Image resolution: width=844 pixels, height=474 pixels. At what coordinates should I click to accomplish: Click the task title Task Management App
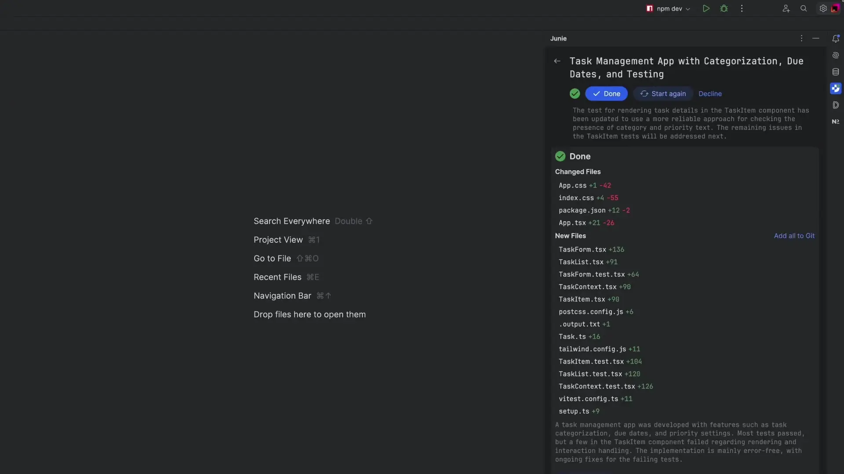pos(686,68)
